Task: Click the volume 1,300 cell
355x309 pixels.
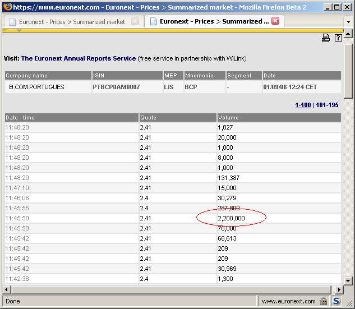Action: pos(279,279)
